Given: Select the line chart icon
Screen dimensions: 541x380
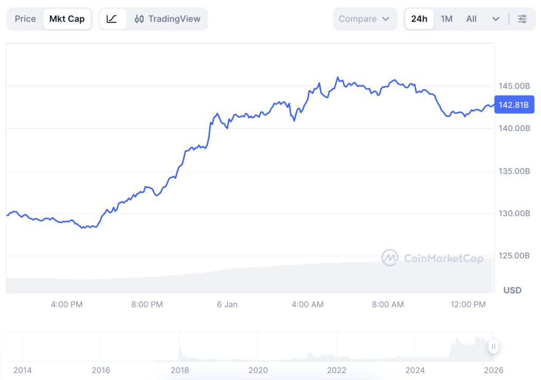Looking at the screenshot, I should [x=112, y=19].
